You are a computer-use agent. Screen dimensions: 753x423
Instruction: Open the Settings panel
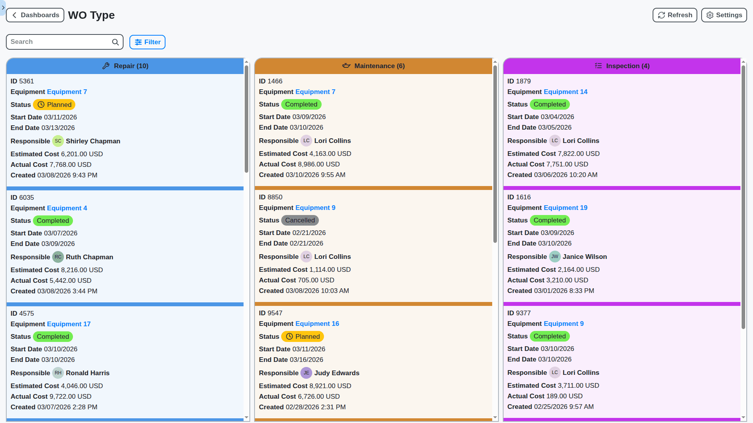tap(724, 15)
